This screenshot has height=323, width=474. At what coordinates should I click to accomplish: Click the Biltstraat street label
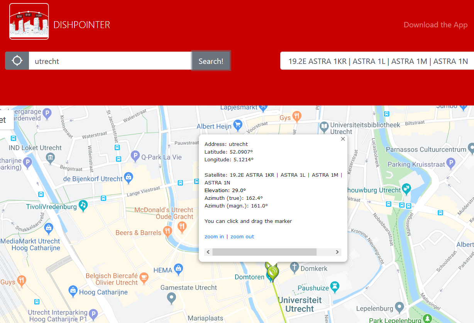pos(414,123)
